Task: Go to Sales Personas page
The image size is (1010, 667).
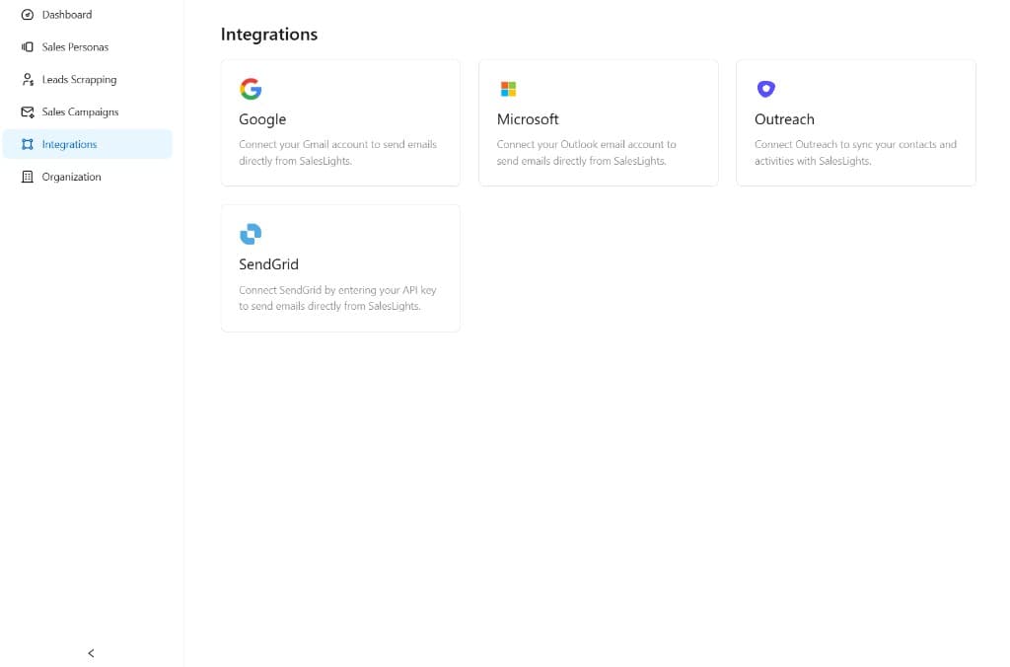Action: 75,47
